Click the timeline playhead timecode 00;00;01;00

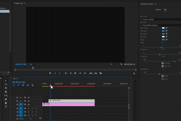click(18, 82)
